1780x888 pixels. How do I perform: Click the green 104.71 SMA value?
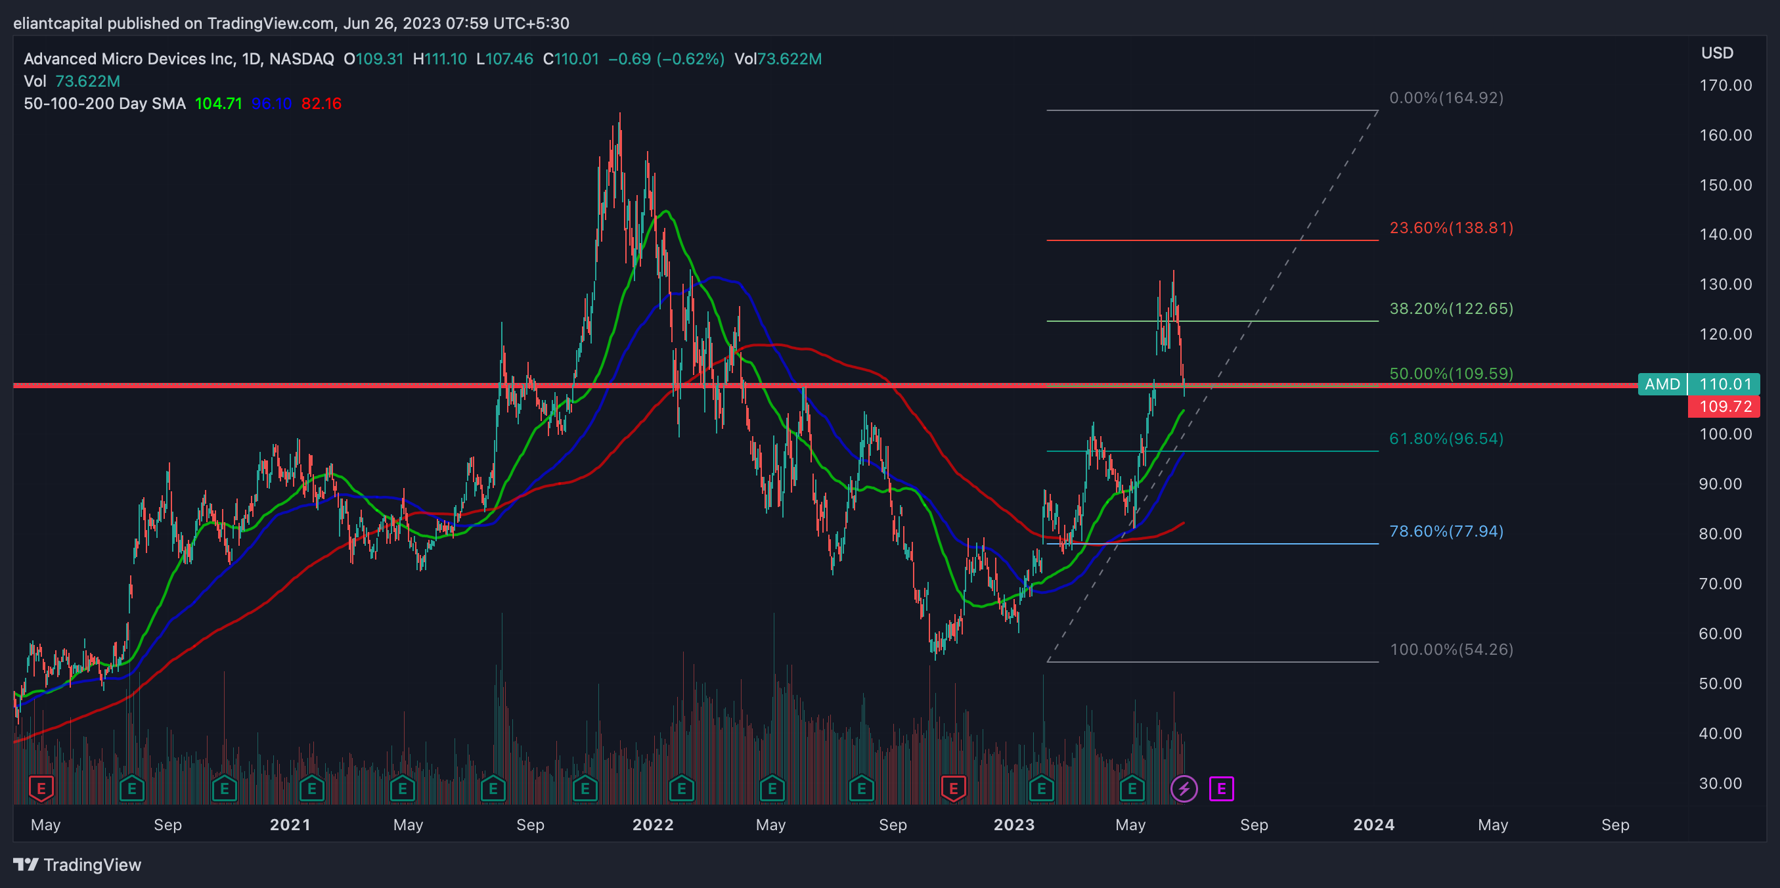click(218, 104)
